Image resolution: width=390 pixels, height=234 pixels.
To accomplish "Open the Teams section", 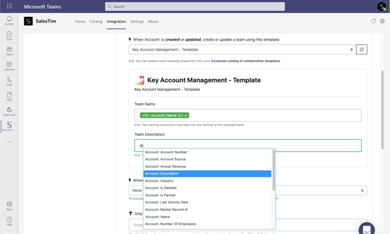I will 9,51.
